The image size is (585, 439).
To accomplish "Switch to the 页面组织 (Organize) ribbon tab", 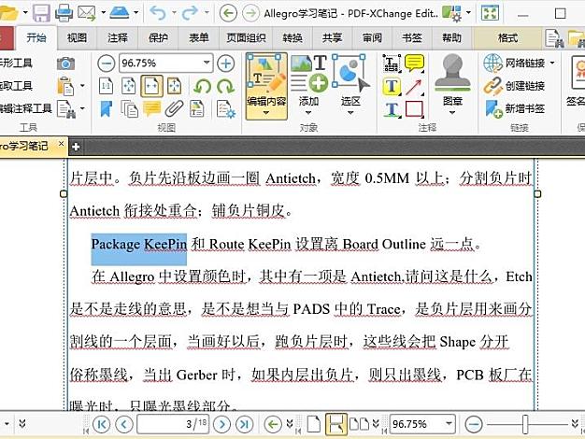I will (246, 37).
